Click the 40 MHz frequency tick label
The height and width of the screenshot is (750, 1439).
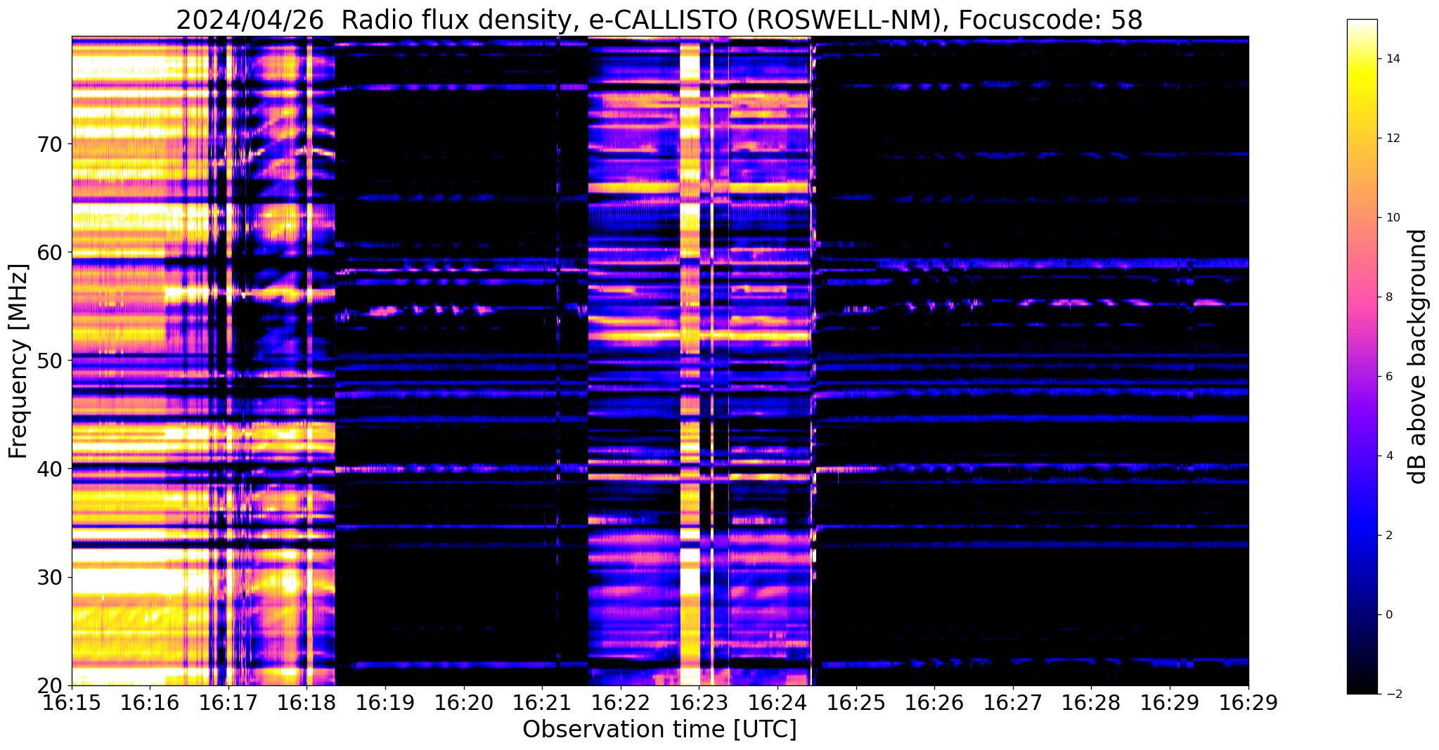click(x=49, y=468)
